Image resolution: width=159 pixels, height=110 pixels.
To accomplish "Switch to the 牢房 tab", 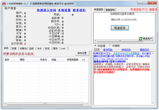I will tap(14, 48).
